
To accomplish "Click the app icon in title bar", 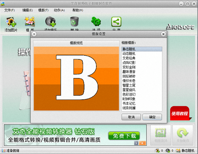I will coord(3,4).
